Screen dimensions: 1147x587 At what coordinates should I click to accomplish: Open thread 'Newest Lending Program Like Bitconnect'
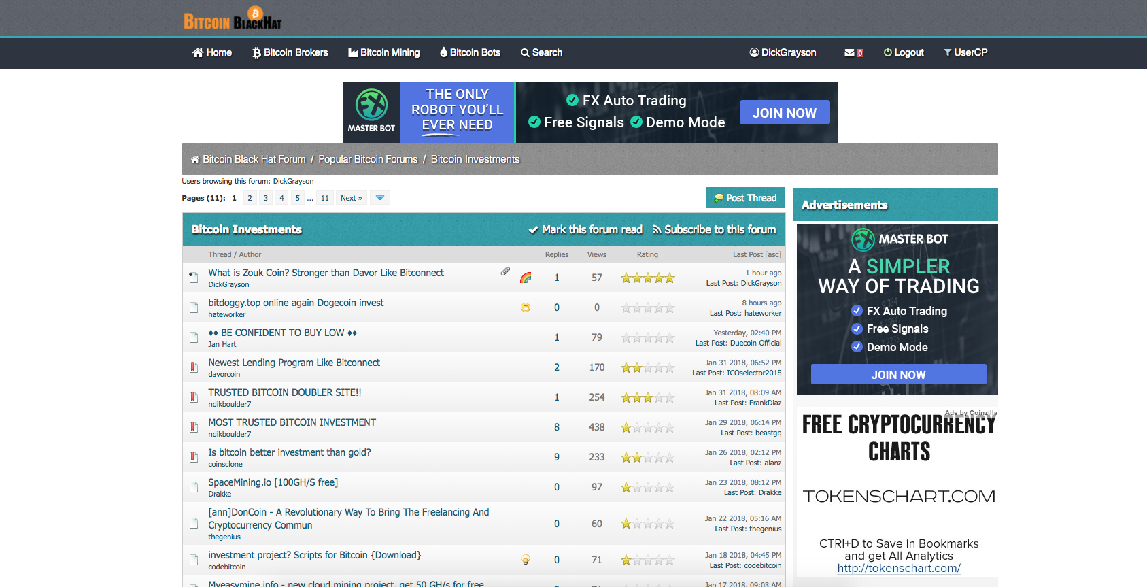point(294,363)
